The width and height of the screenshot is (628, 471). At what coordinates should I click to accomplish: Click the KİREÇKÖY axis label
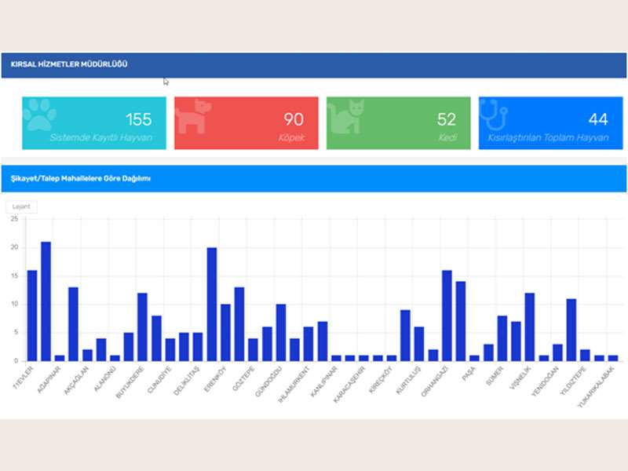381,380
